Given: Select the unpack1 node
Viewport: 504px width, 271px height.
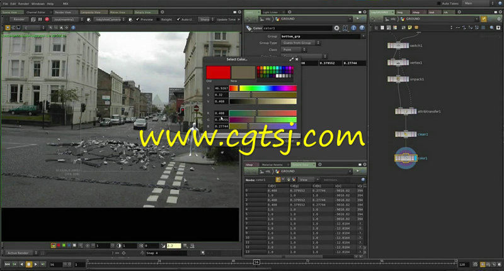Looking at the screenshot, I should (x=398, y=79).
